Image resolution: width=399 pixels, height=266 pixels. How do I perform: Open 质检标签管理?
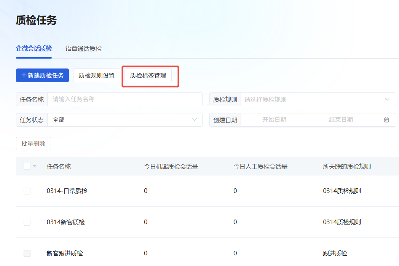tap(148, 75)
